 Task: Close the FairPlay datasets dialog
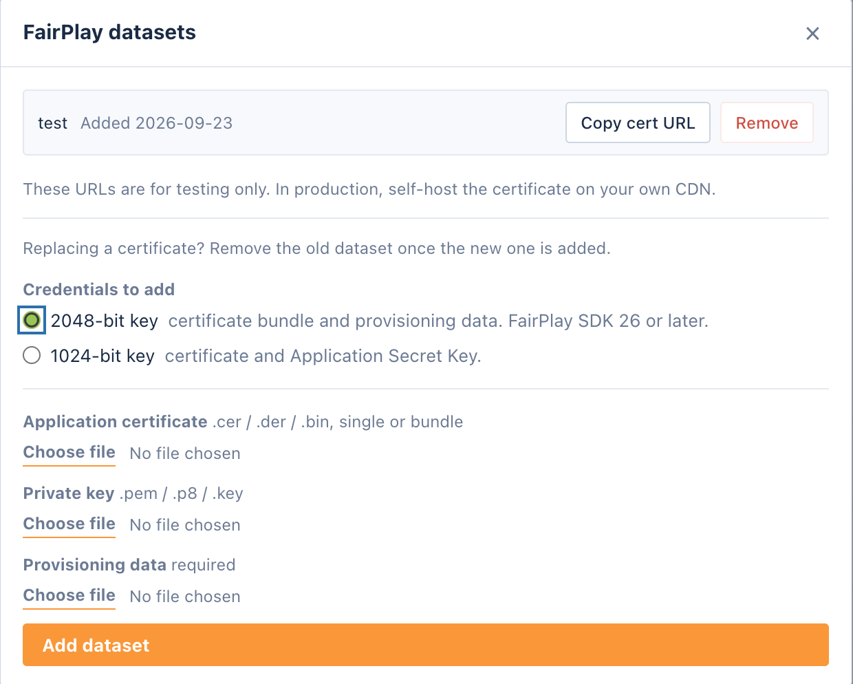coord(812,33)
